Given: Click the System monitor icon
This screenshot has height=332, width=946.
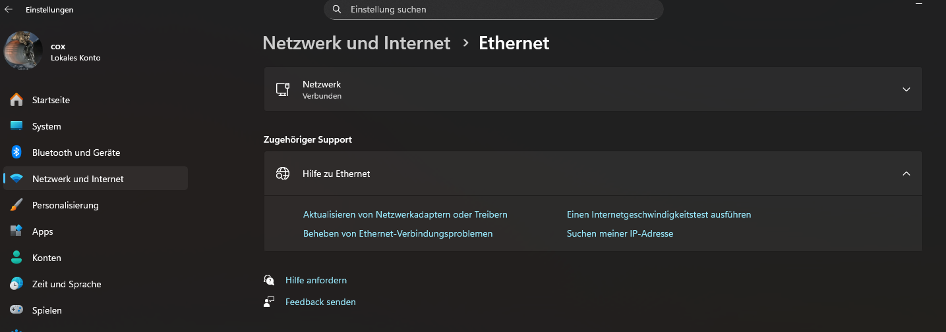Looking at the screenshot, I should [16, 126].
